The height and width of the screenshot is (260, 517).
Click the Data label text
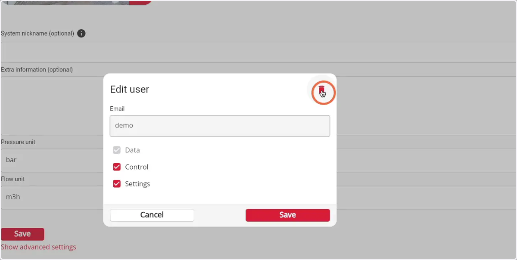click(132, 150)
